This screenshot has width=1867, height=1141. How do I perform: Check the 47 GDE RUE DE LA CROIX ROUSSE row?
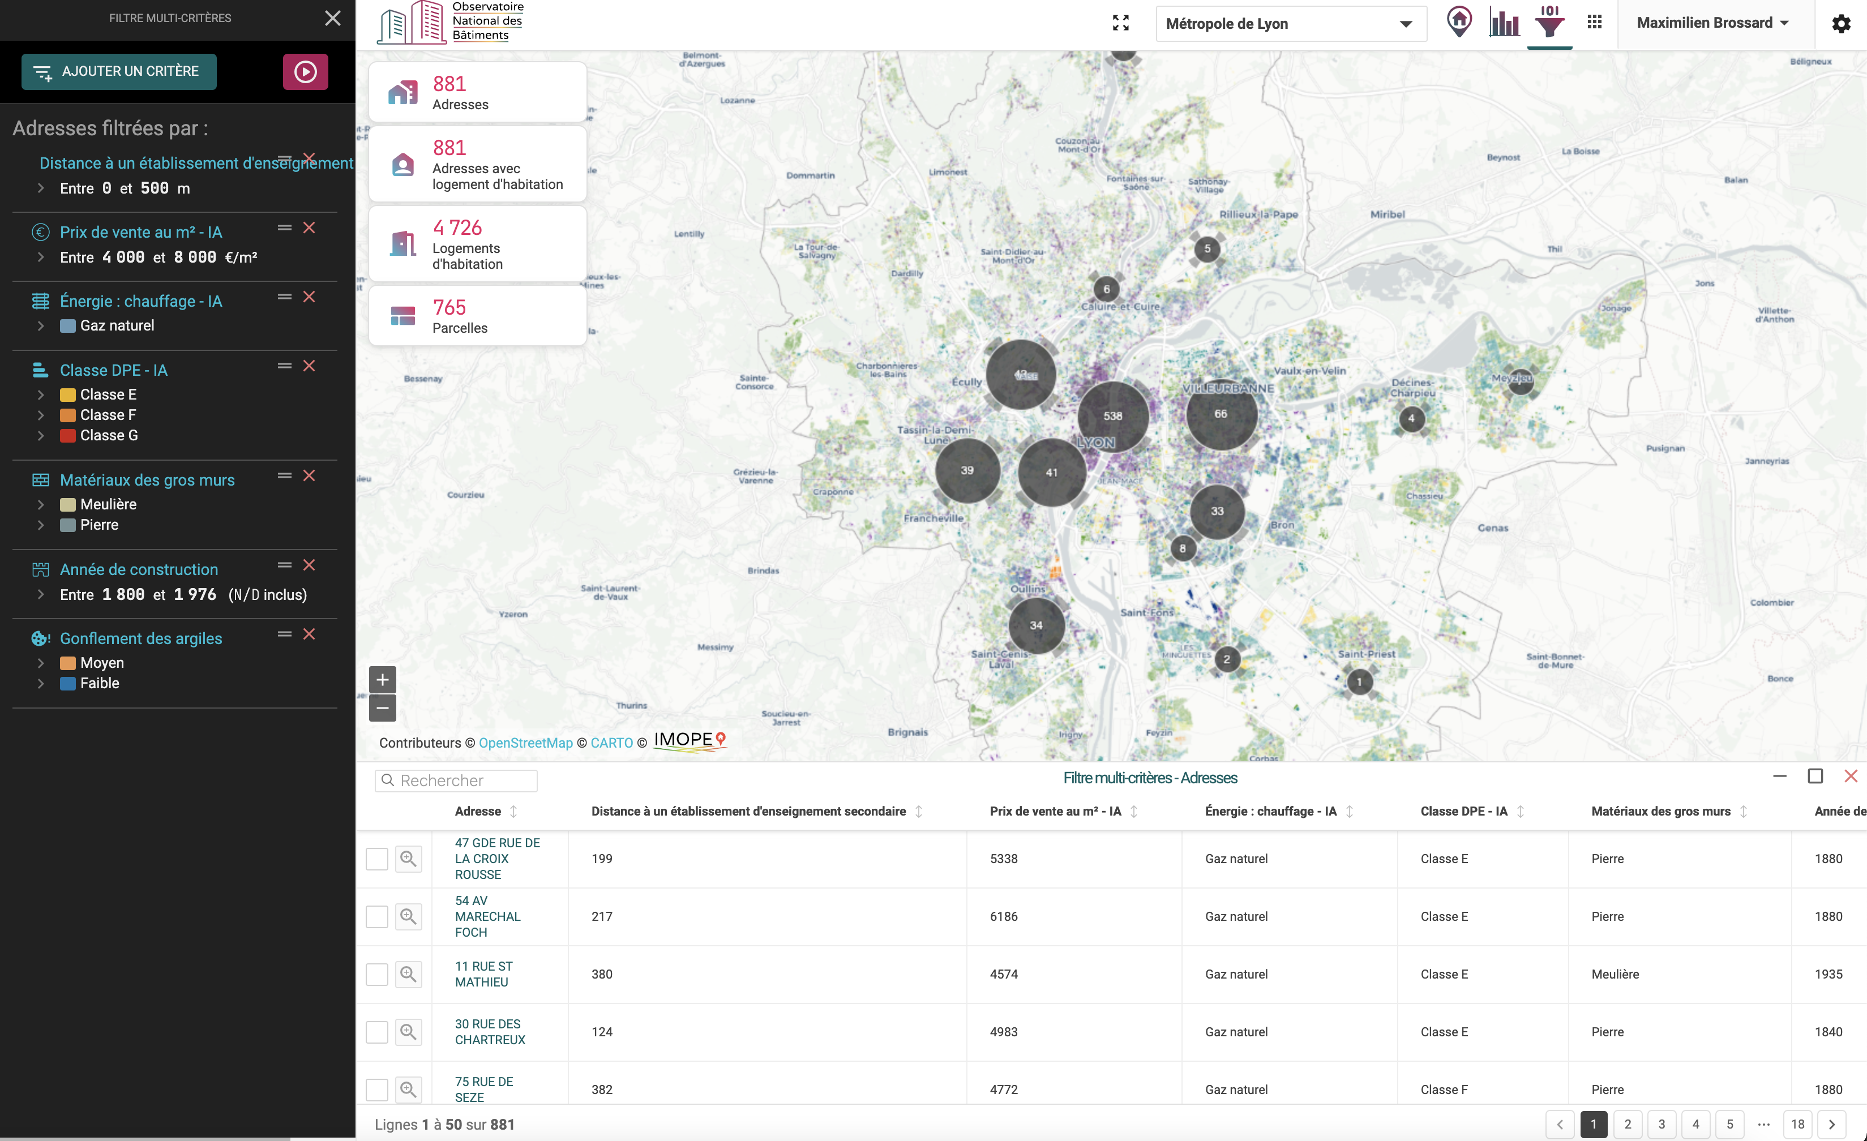point(376,859)
